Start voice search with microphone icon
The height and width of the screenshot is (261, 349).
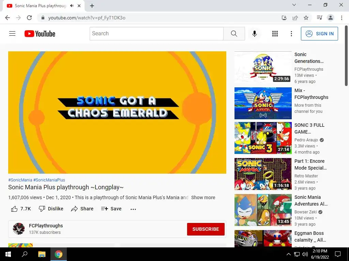click(x=254, y=34)
